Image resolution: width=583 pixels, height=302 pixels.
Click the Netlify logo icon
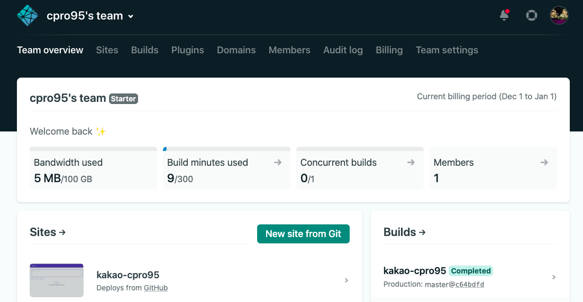pyautogui.click(x=28, y=16)
